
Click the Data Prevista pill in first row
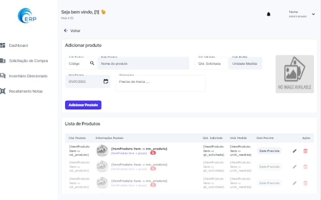[x=269, y=151]
